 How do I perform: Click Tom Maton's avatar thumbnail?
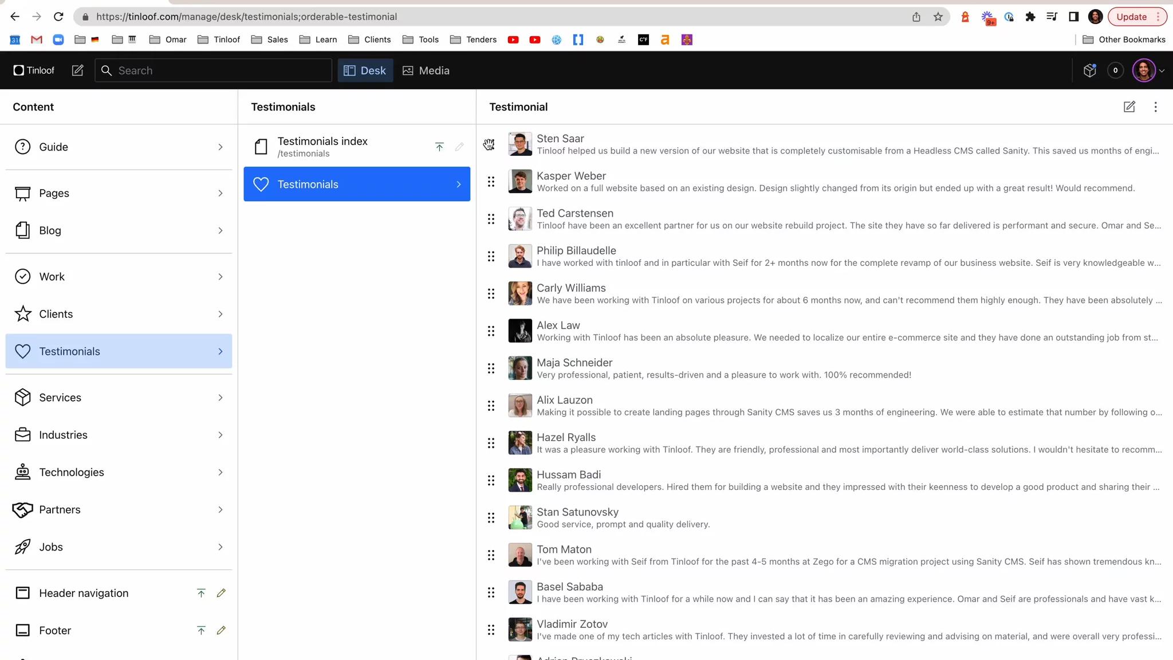click(520, 555)
